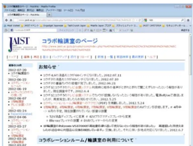Open the TechCrunch Japan bookmark

point(75,26)
